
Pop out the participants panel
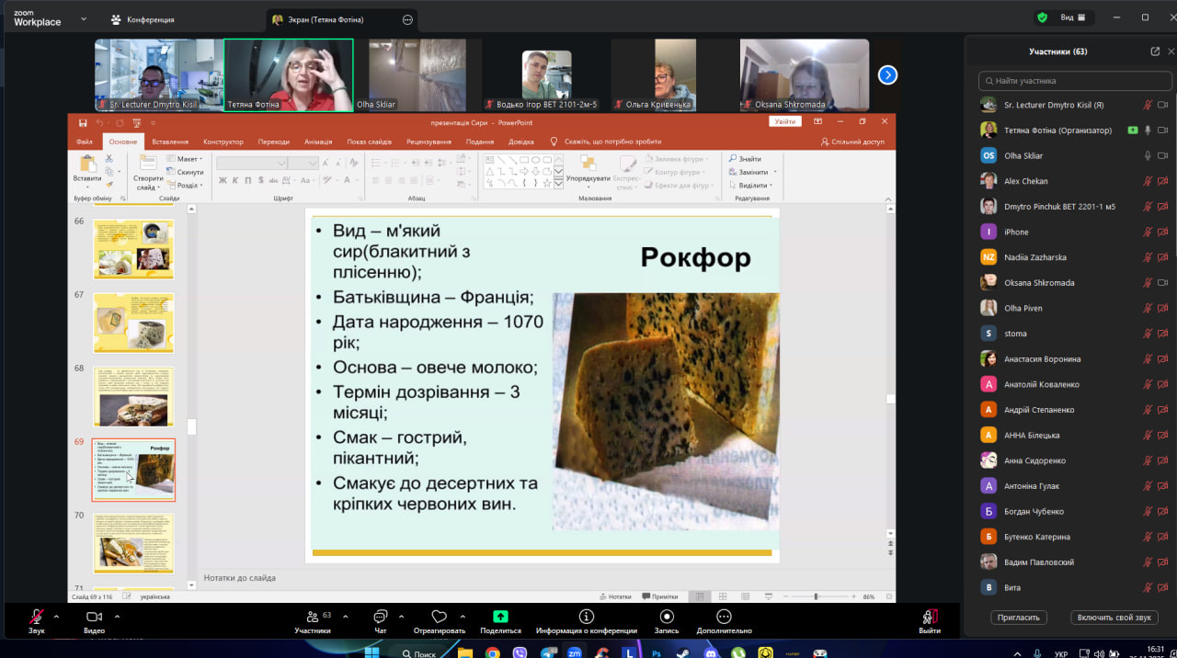coord(1155,51)
